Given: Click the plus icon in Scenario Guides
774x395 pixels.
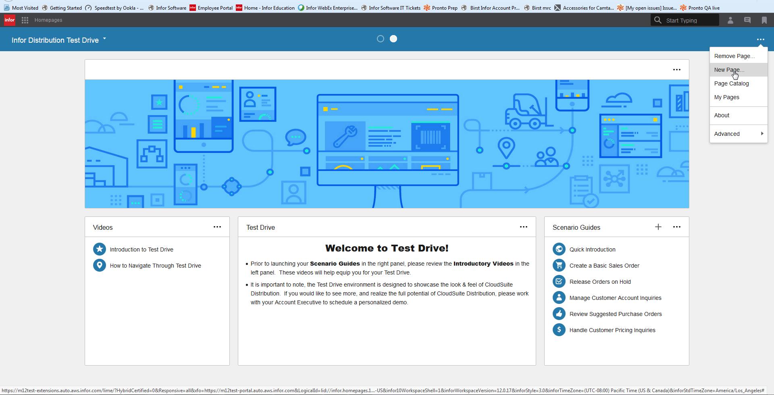Looking at the screenshot, I should pyautogui.click(x=658, y=227).
